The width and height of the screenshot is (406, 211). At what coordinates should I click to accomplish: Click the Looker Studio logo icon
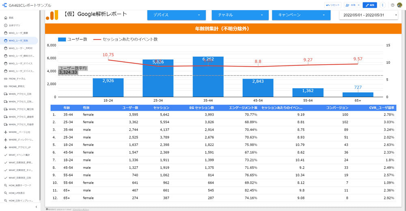[x=4, y=5]
